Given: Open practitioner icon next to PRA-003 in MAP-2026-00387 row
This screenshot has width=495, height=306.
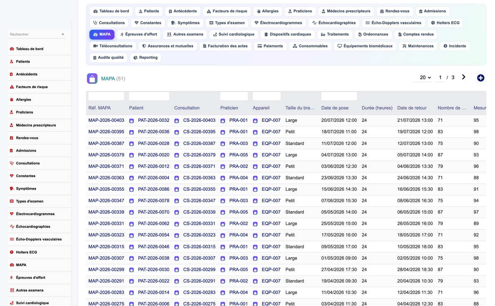Looking at the screenshot, I should [223, 144].
